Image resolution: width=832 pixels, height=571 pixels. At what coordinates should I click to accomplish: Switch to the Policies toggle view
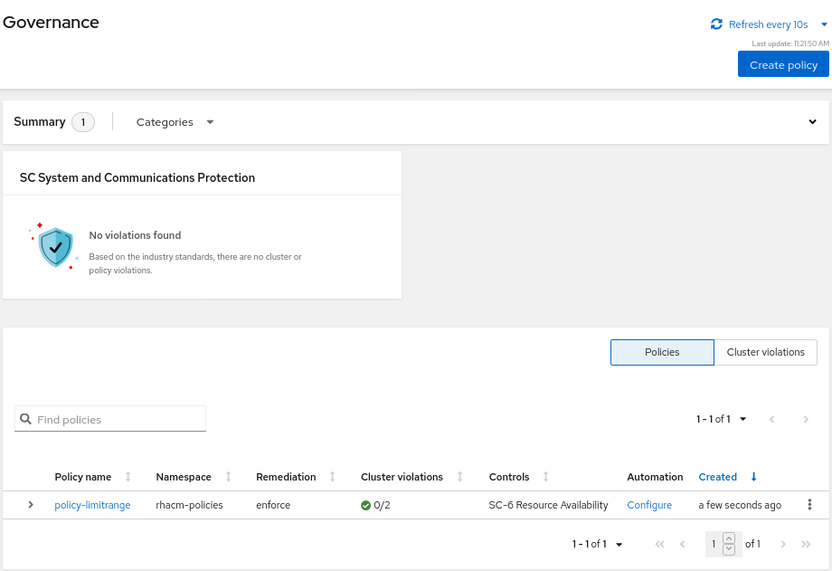tap(662, 352)
